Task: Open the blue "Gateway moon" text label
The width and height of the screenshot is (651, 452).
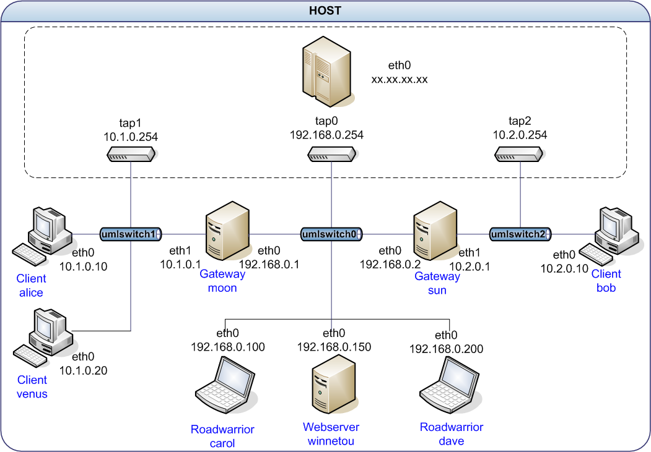Action: (222, 281)
